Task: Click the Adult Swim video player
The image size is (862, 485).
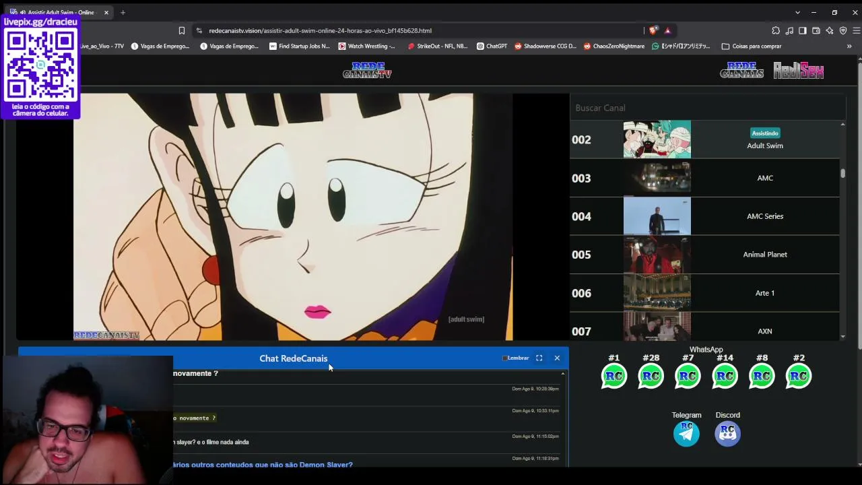Action: (x=293, y=217)
